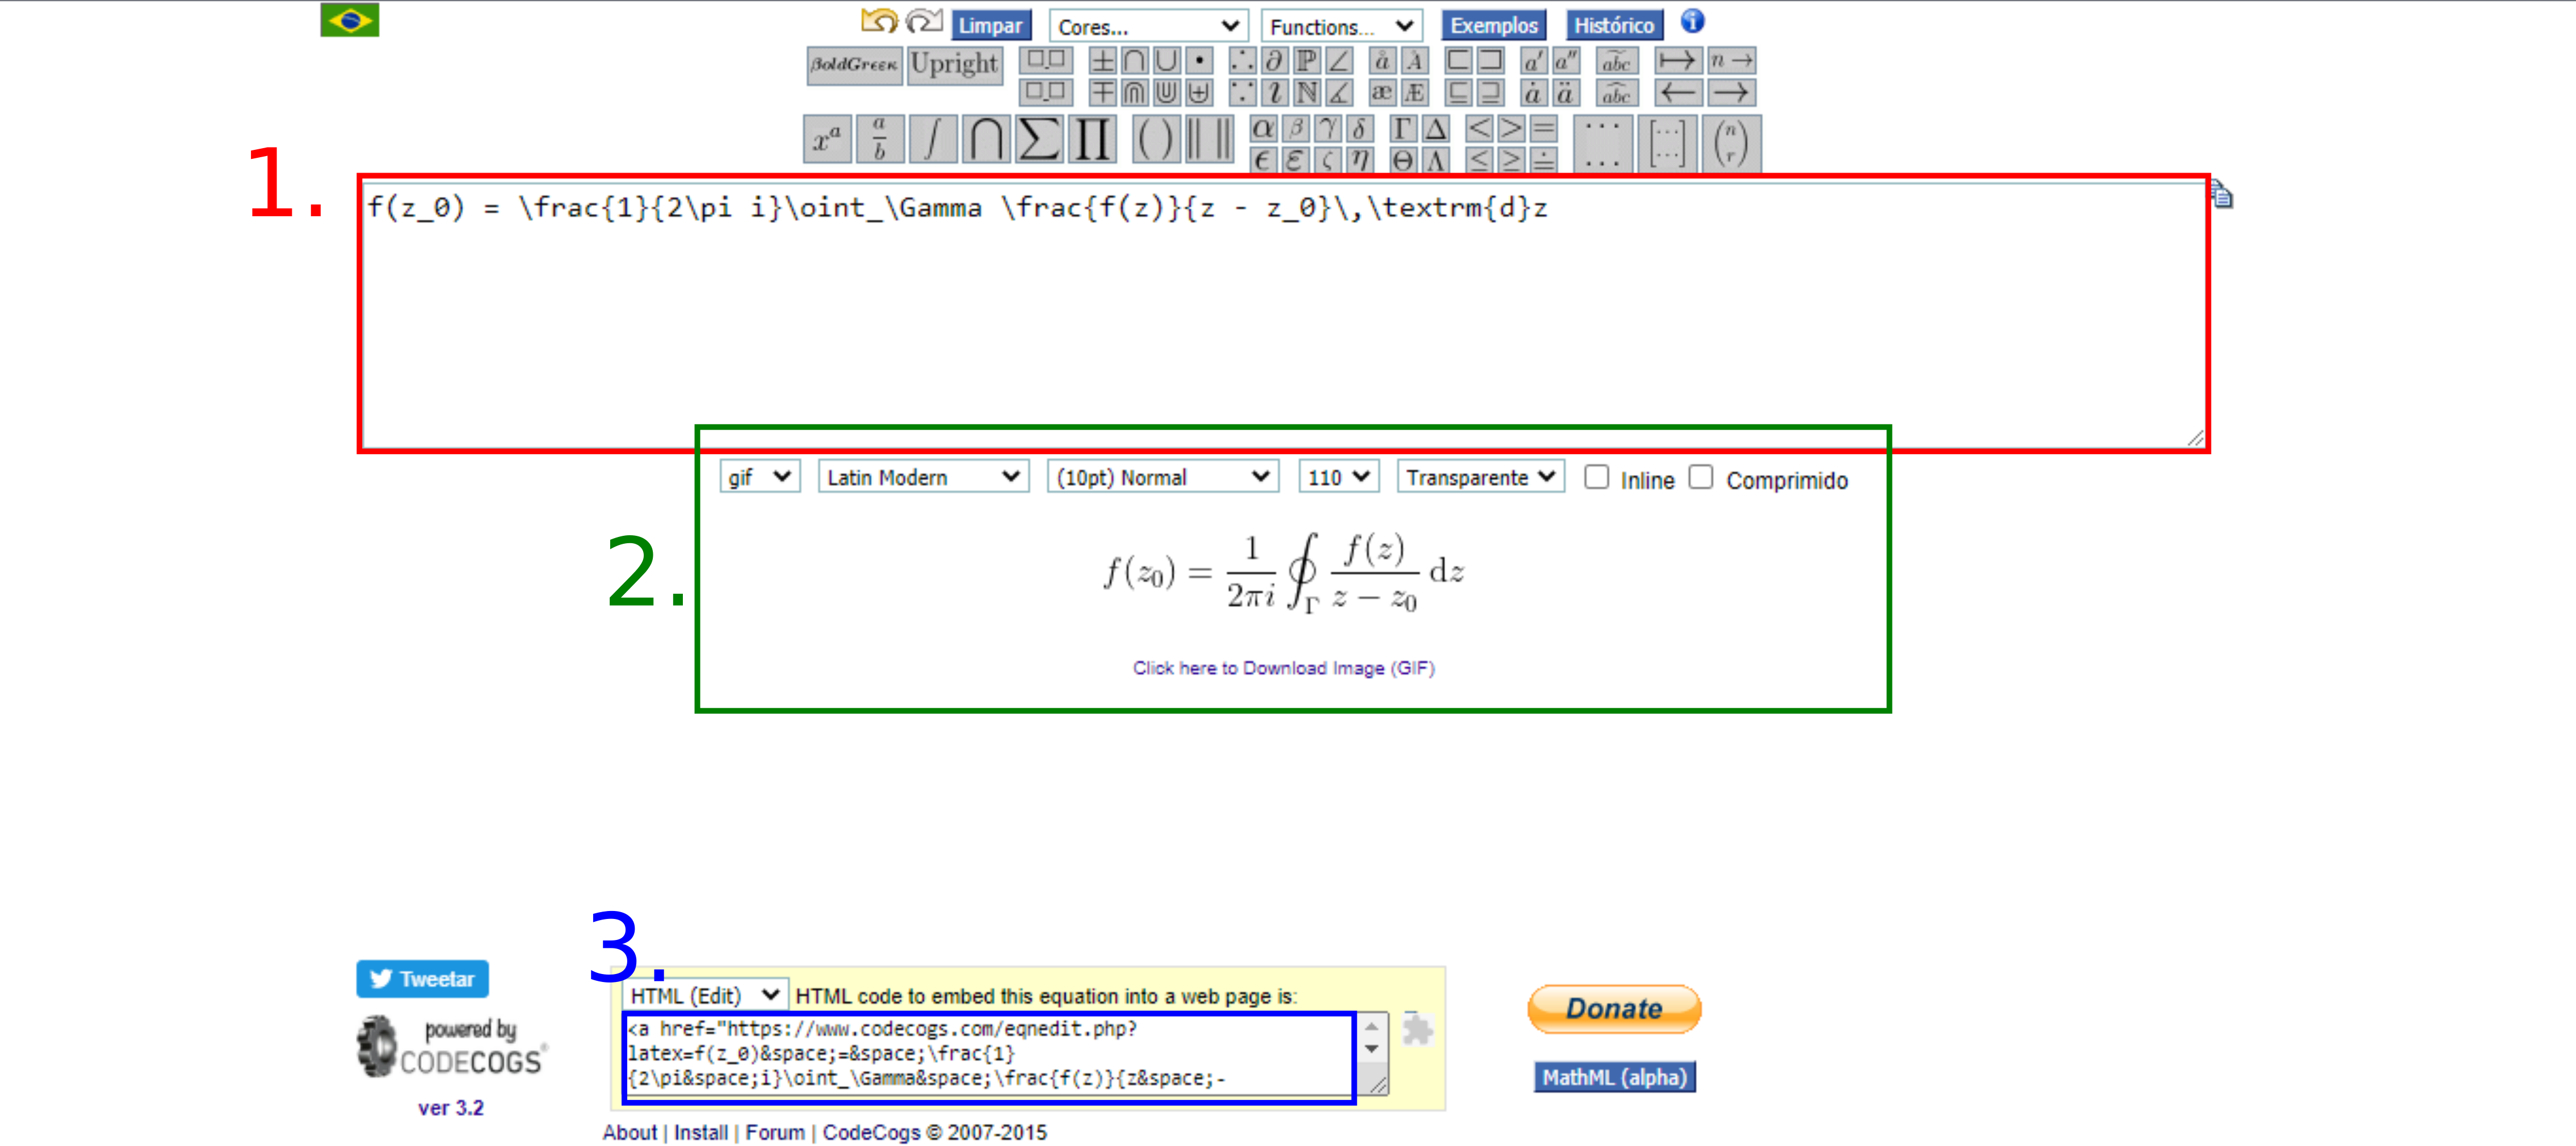Insert matrix brackets template
Screen dimensions: 2576x1146
coord(1667,143)
